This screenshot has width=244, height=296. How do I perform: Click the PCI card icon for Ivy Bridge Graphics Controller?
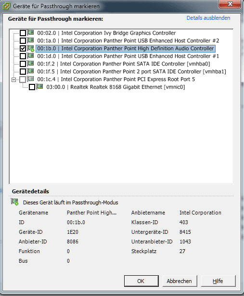pyautogui.click(x=31, y=32)
